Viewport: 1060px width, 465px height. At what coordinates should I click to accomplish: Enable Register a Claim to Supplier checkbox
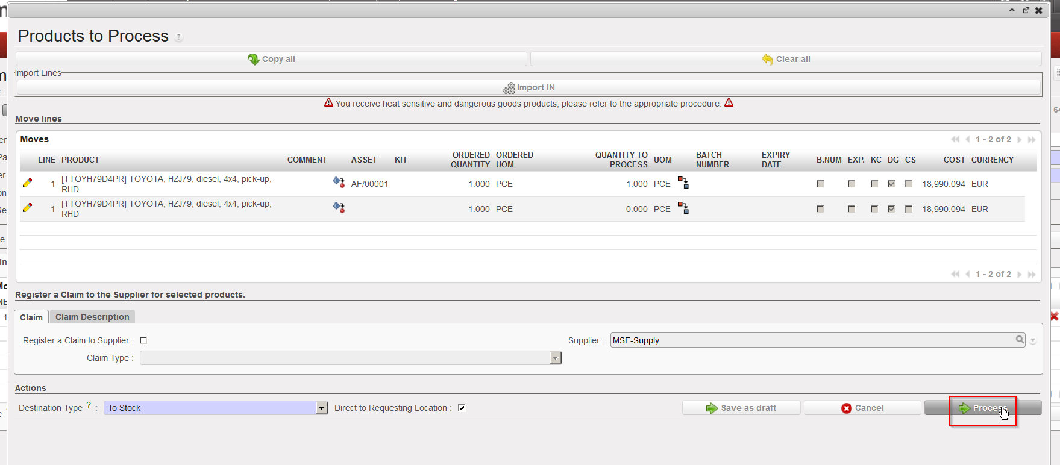tap(143, 340)
